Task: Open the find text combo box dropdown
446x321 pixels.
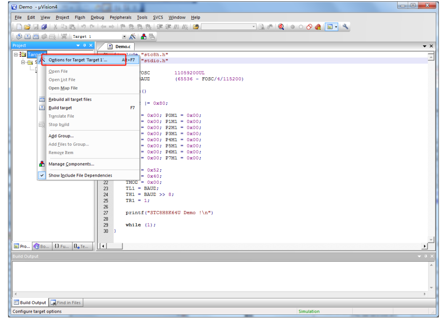Action: [x=254, y=27]
